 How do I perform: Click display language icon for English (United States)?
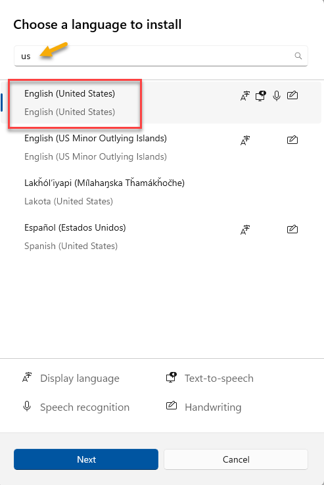click(x=244, y=96)
